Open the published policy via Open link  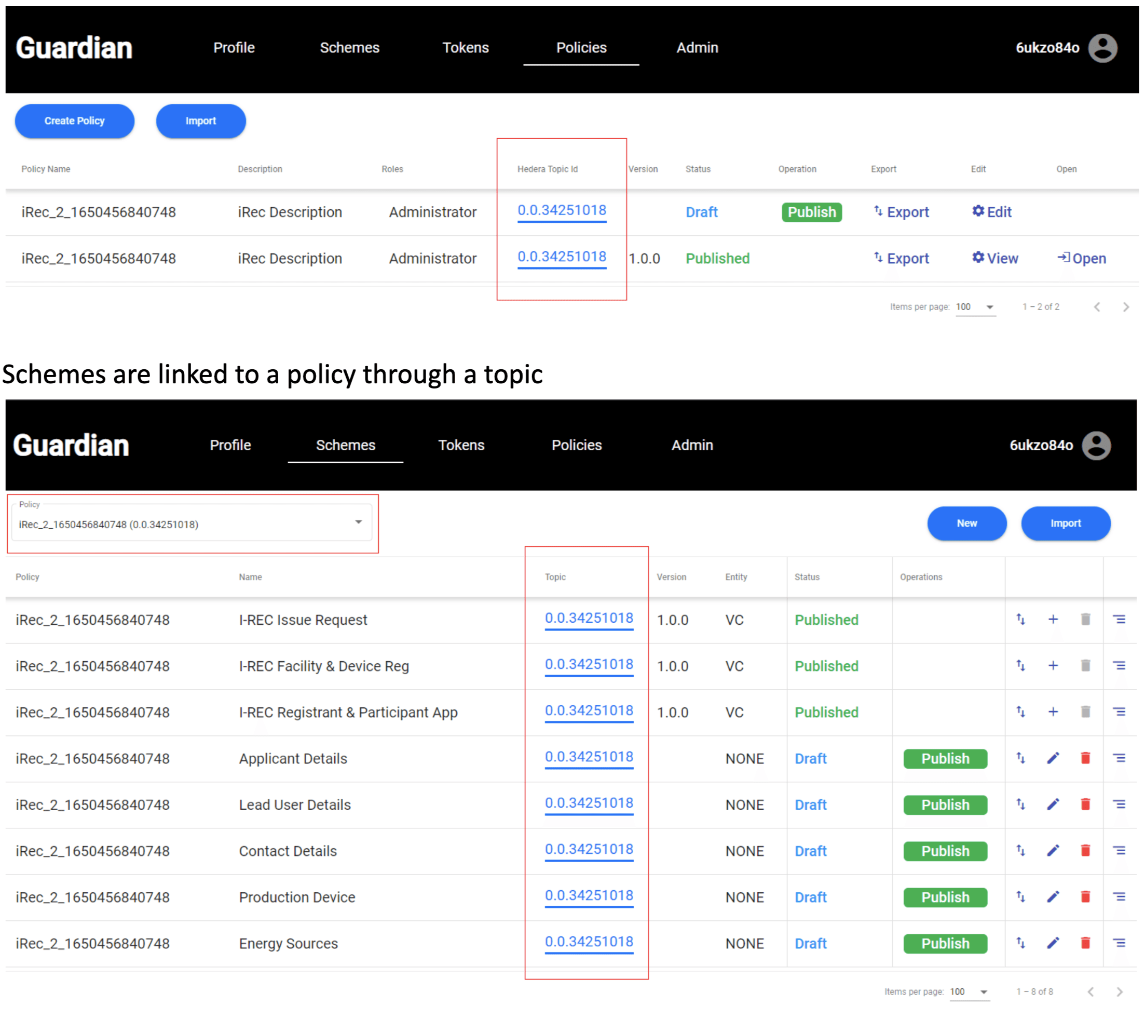(x=1081, y=259)
